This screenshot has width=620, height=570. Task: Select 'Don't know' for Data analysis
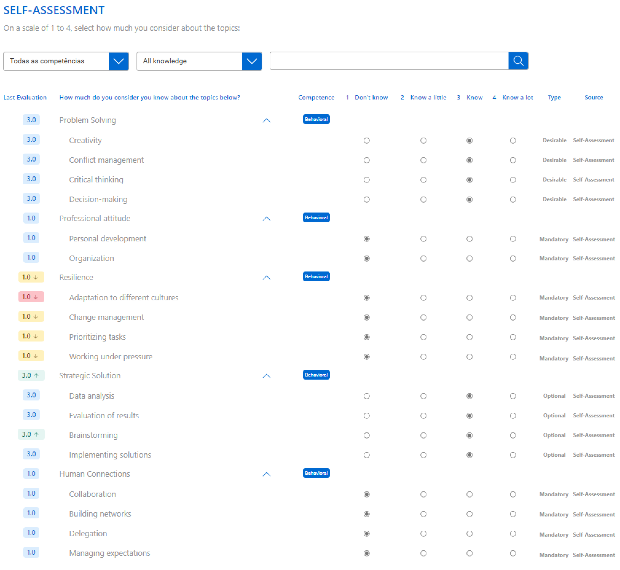pos(366,396)
